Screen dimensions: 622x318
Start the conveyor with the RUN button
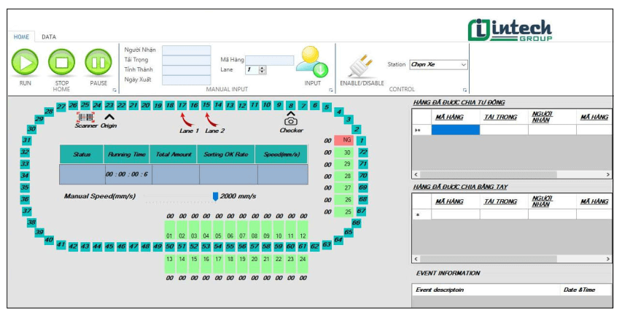tap(25, 62)
